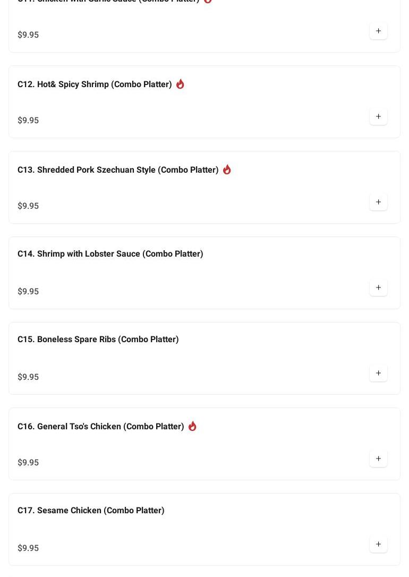View C16 General Tso's Chicken item name

click(x=100, y=427)
